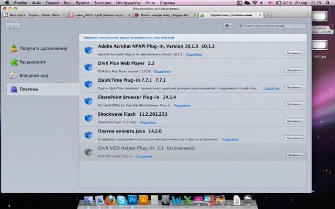Click Подробнее link for QuickTime Plug-in
335x209 pixels.
[x=271, y=88]
